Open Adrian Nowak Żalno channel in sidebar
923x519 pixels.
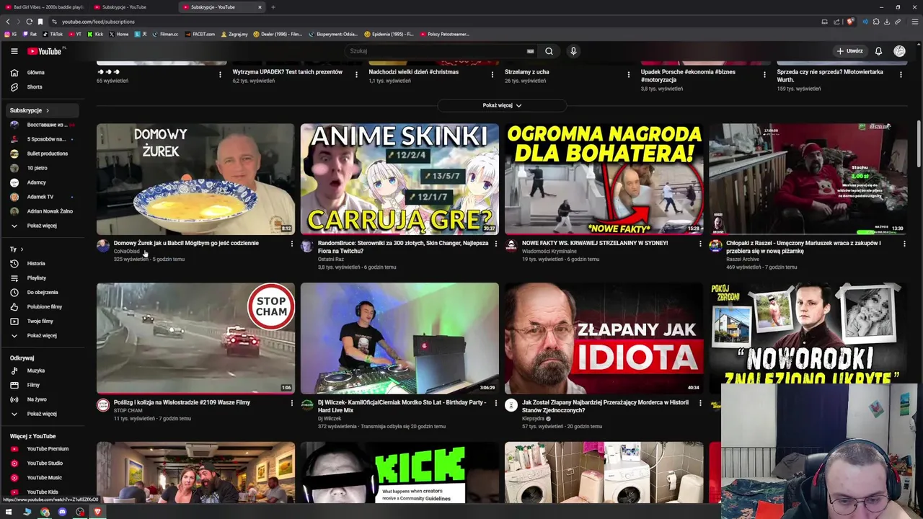[43, 211]
